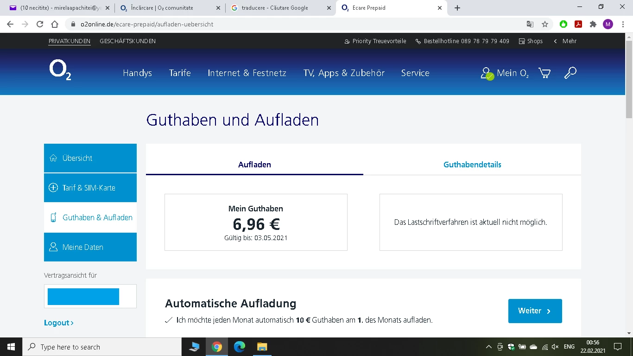633x356 pixels.
Task: Go to the browser home page icon
Action: click(x=55, y=24)
